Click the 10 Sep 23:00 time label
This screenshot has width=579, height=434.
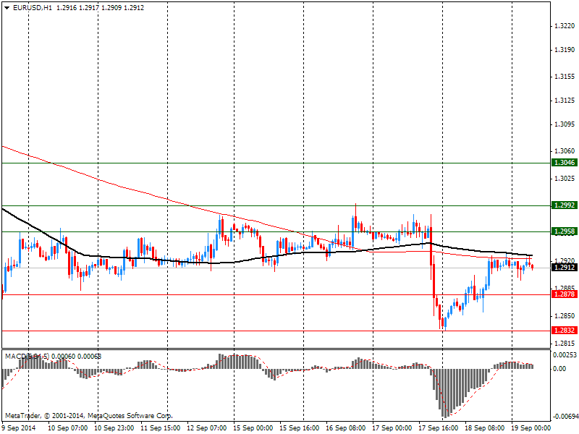(x=114, y=428)
